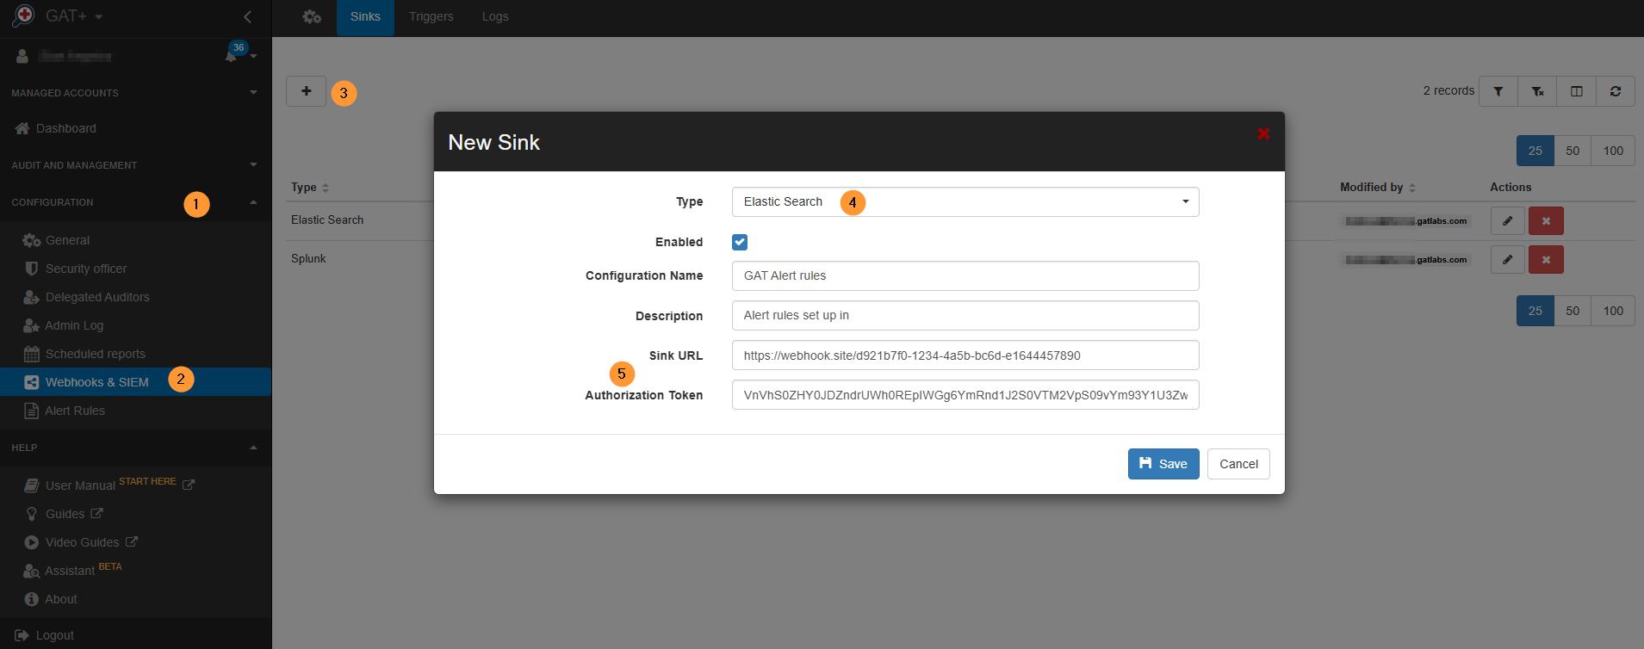The height and width of the screenshot is (649, 1644).
Task: Click the Splunk row type cell
Action: (x=308, y=259)
